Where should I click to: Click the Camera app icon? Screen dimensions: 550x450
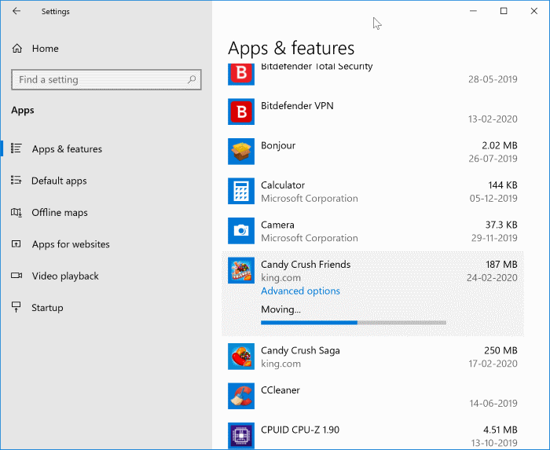point(241,231)
